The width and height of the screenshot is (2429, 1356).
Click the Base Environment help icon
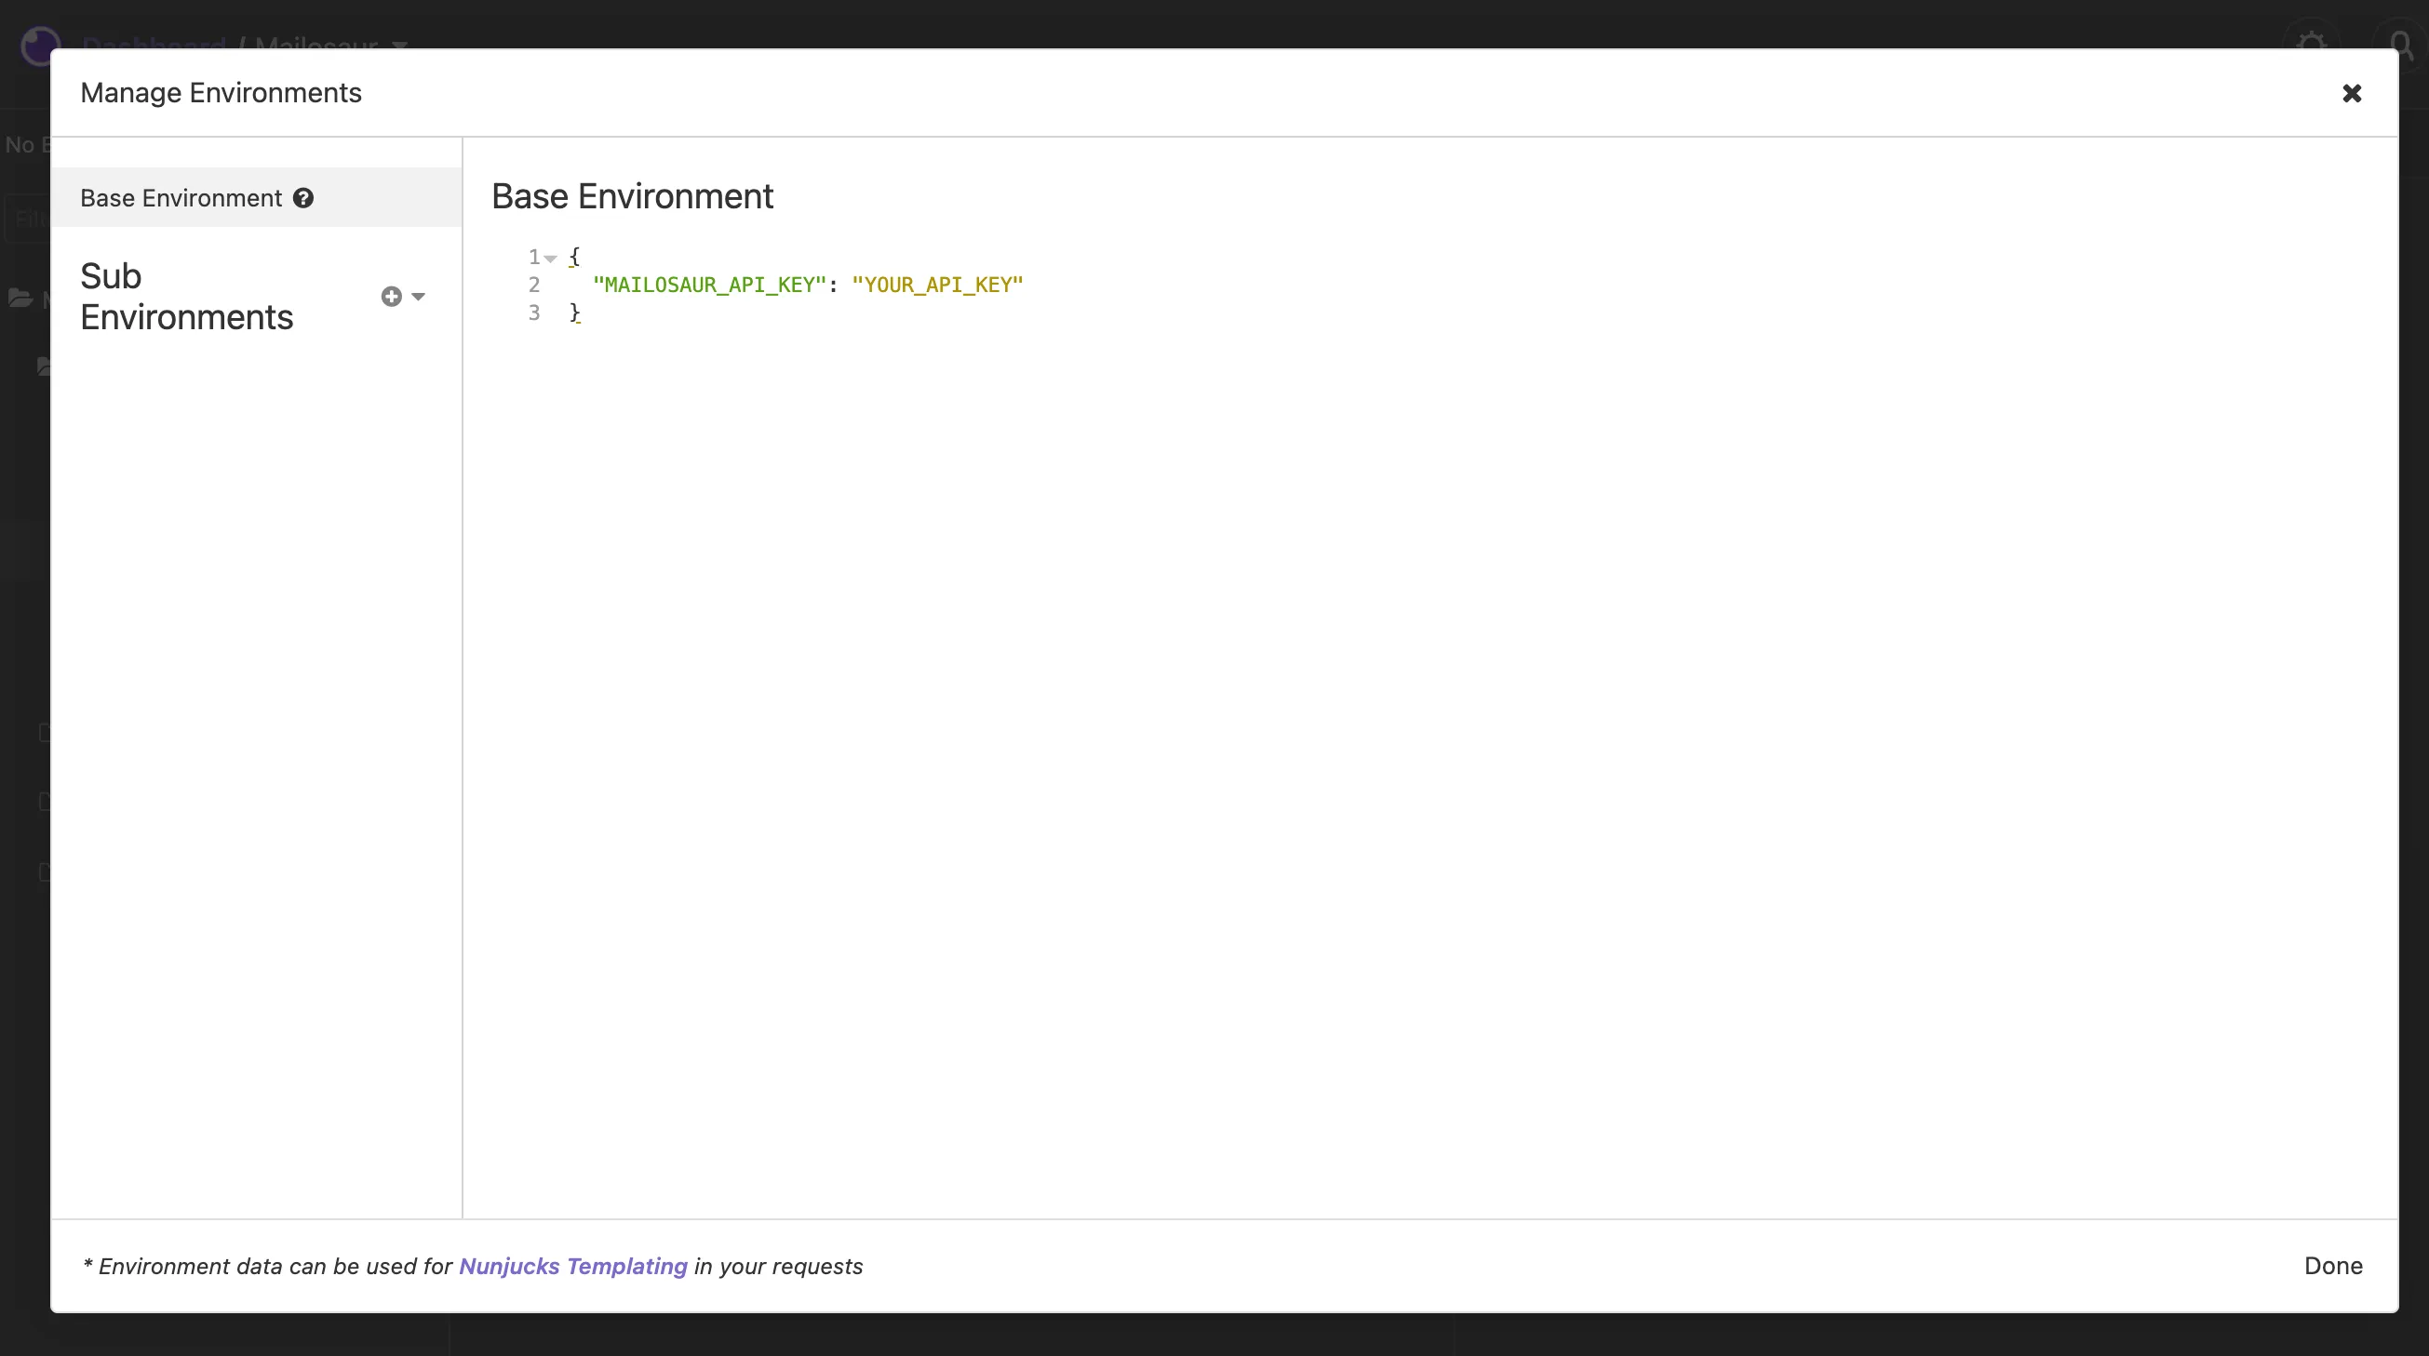click(x=303, y=198)
